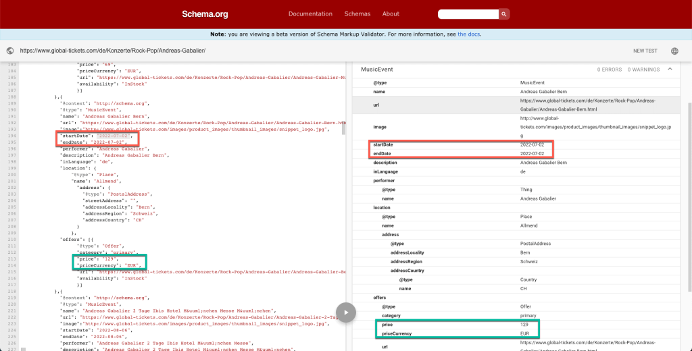Viewport: 692px width, 351px height.
Task: Click the NEW TEST button
Action: (645, 51)
